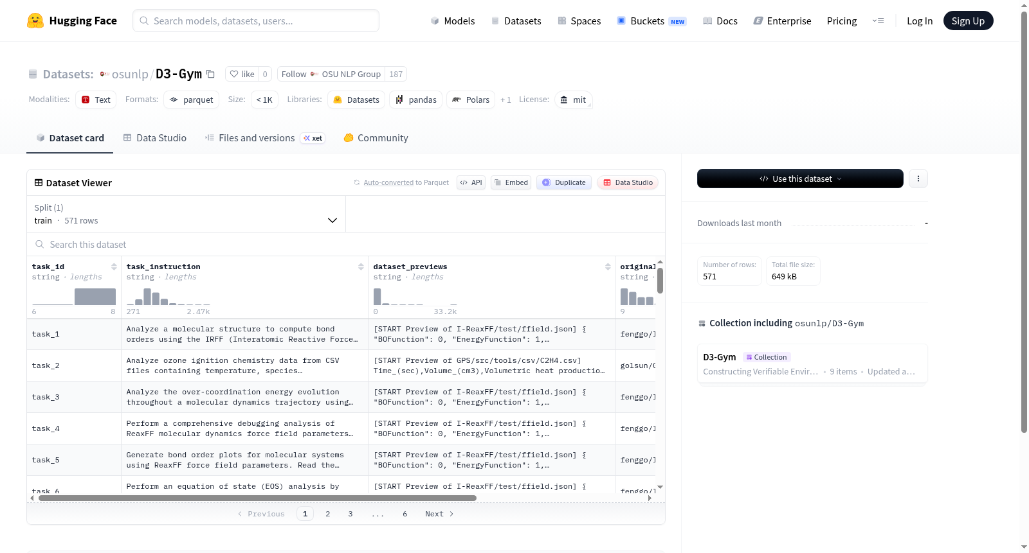Click the sort icon on task_id column

(114, 267)
